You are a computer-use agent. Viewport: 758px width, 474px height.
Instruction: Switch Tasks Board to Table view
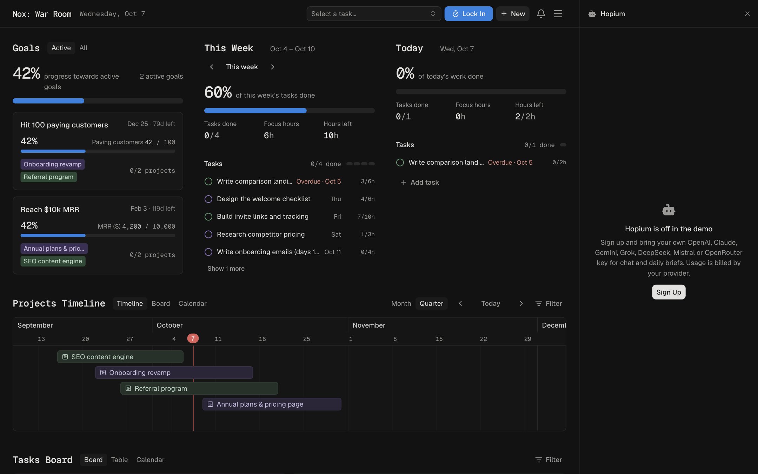(x=119, y=460)
